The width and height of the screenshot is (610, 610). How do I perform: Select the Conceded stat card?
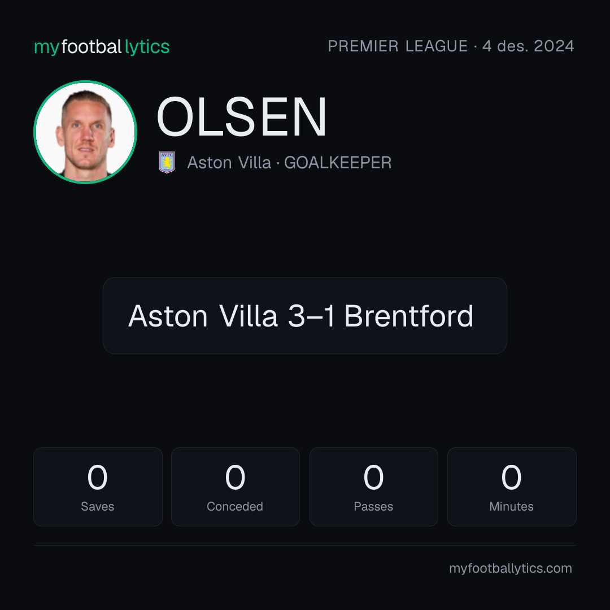point(236,487)
